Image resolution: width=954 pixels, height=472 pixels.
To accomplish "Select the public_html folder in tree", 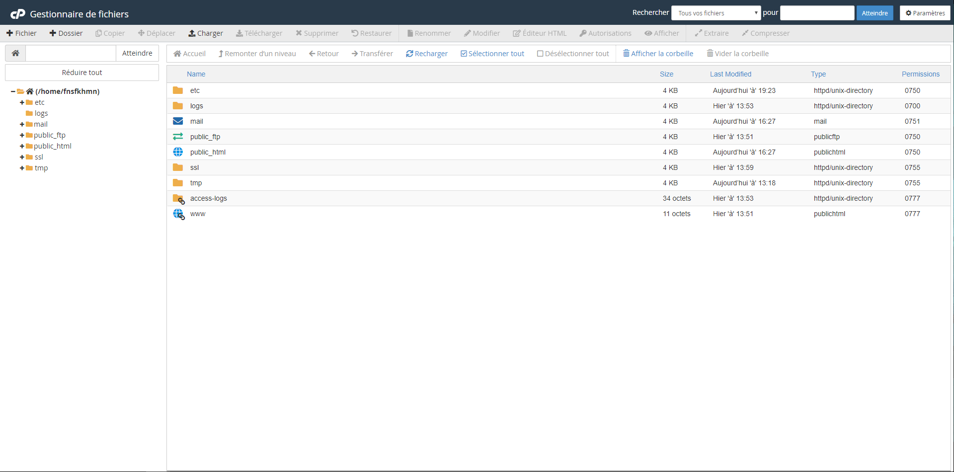I will (x=53, y=146).
